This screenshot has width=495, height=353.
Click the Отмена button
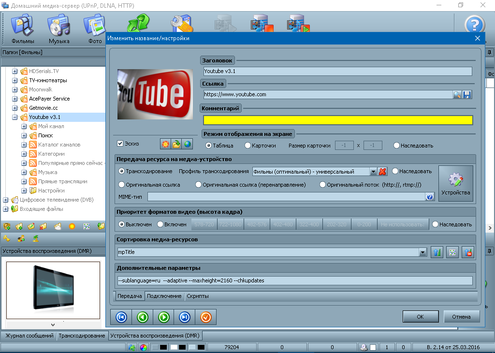coord(461,317)
